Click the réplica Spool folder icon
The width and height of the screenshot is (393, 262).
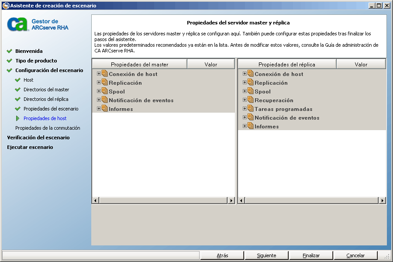coord(251,91)
